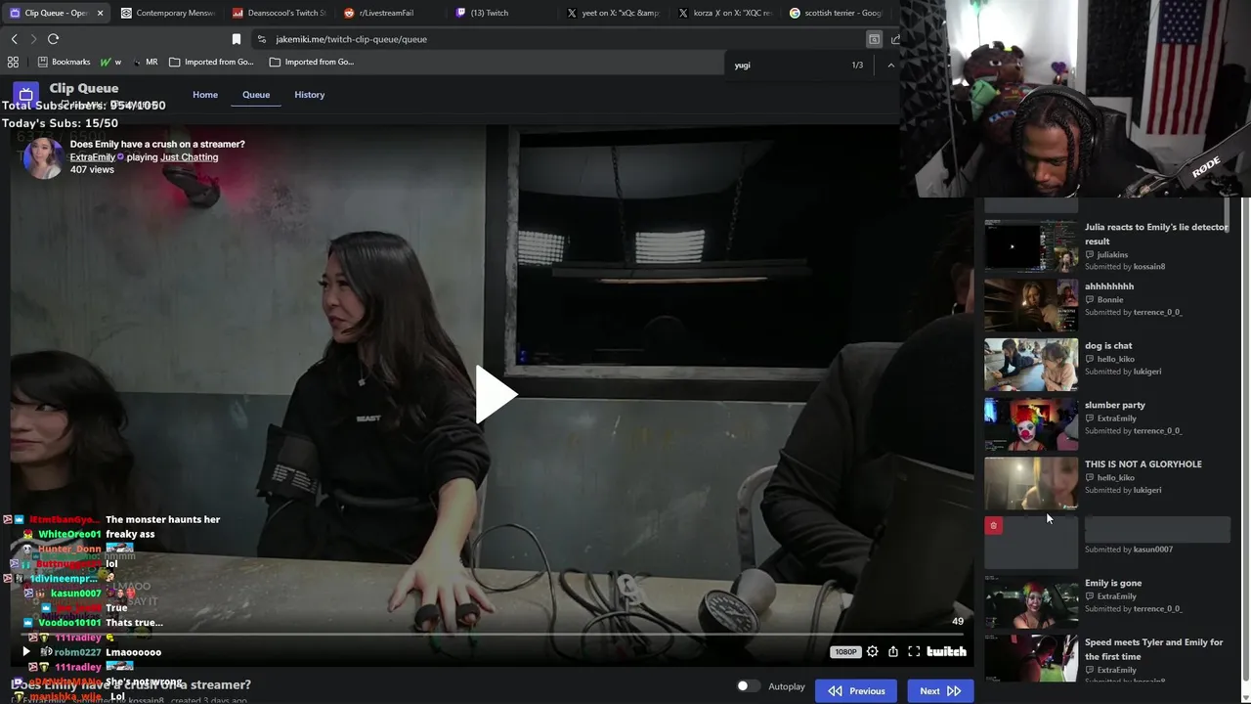The image size is (1251, 704).
Task: Click the ExtraEmily channel link in the player
Action: coord(93,156)
